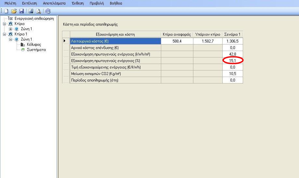
Task: Click the New document toolbar icon
Action: tap(6, 11)
